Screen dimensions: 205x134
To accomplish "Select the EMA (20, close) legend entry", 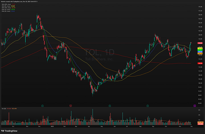I will pyautogui.click(x=8, y=11).
